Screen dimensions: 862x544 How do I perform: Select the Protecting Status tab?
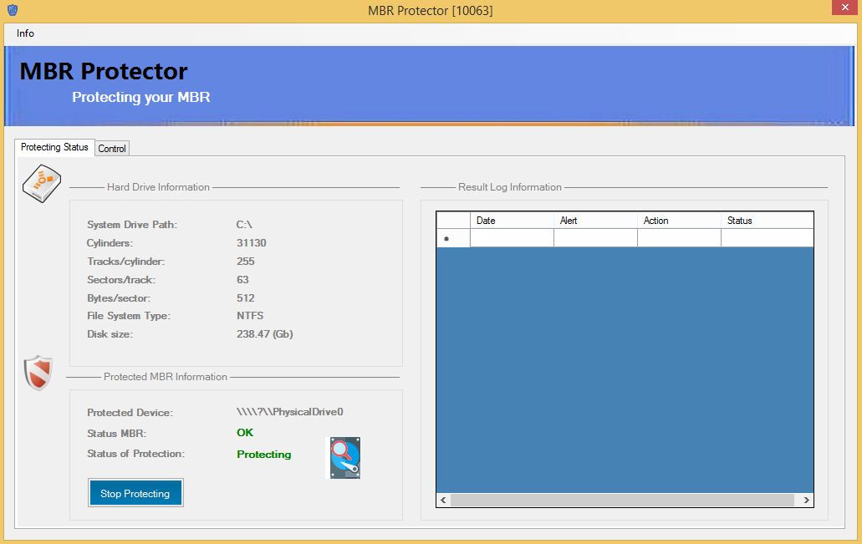(x=54, y=147)
